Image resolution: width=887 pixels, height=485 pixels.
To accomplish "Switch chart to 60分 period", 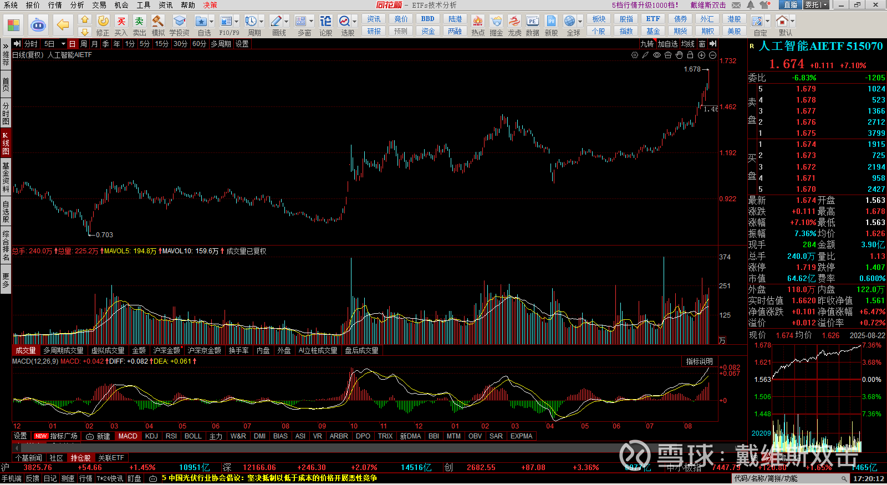I will click(x=199, y=44).
